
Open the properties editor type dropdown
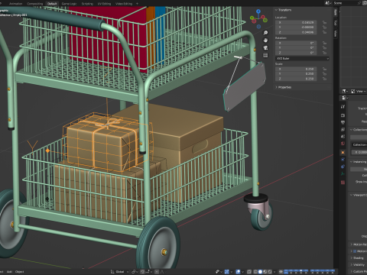(345, 98)
